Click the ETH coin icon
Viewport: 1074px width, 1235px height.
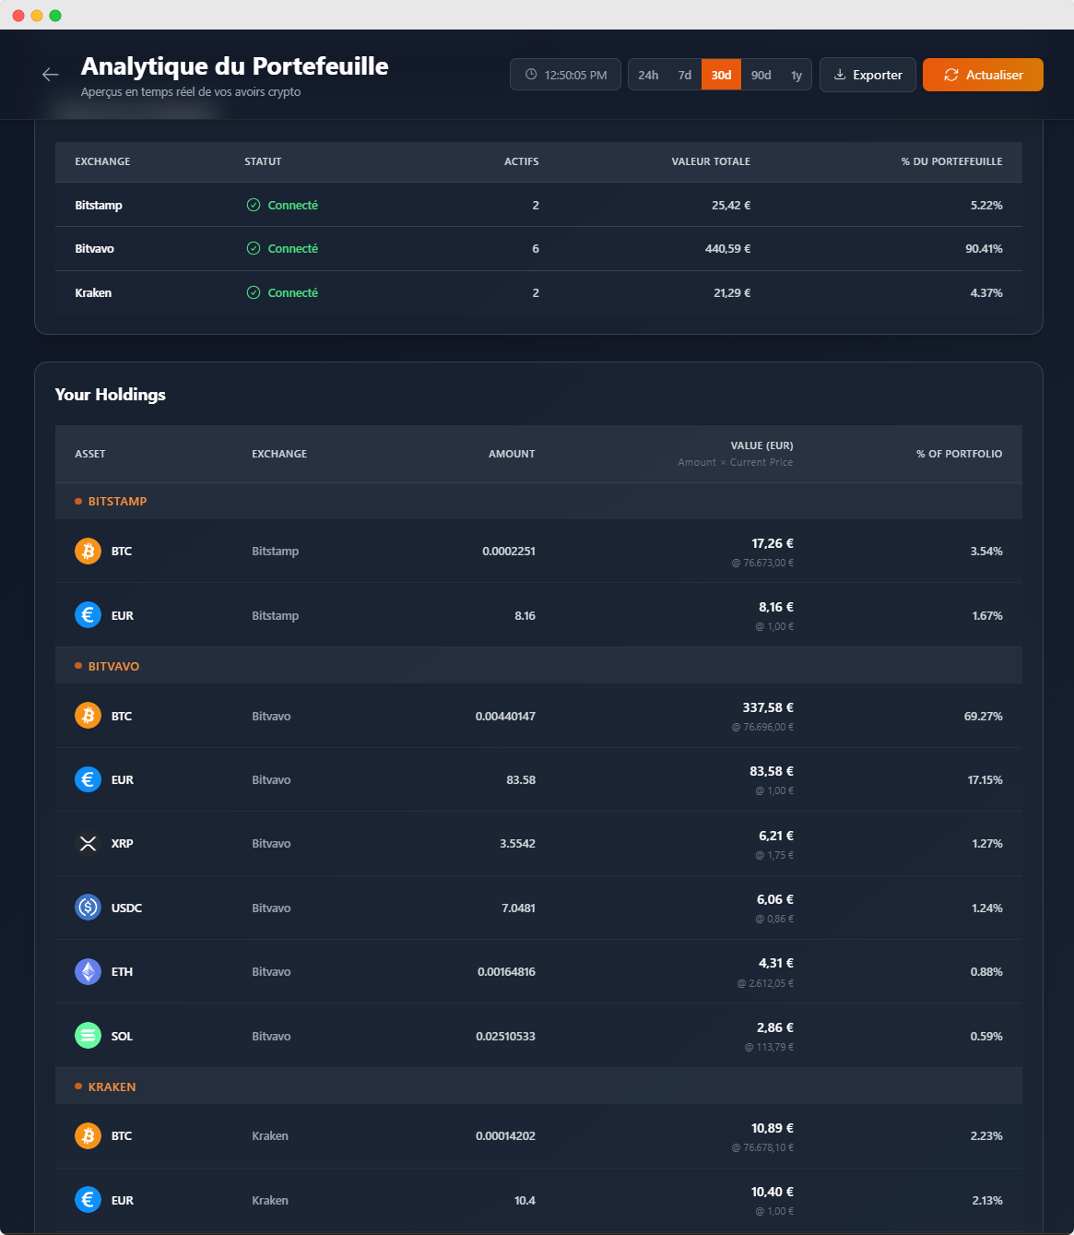(88, 971)
